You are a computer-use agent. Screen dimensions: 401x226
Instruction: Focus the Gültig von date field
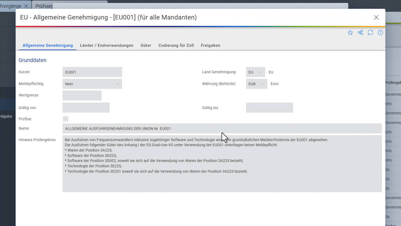86,108
